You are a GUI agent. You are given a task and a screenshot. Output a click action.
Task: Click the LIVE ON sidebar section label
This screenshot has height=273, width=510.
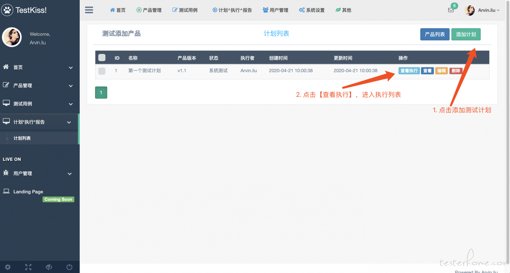pyautogui.click(x=12, y=159)
